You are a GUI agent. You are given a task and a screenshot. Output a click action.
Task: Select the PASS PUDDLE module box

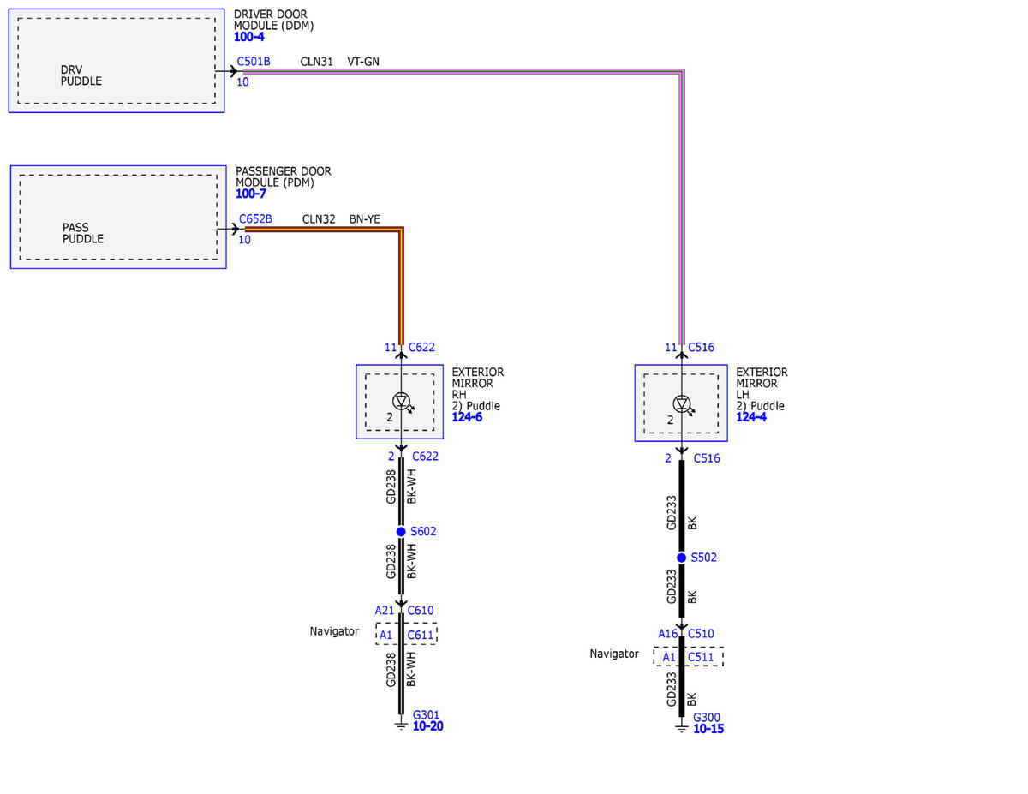tap(118, 217)
